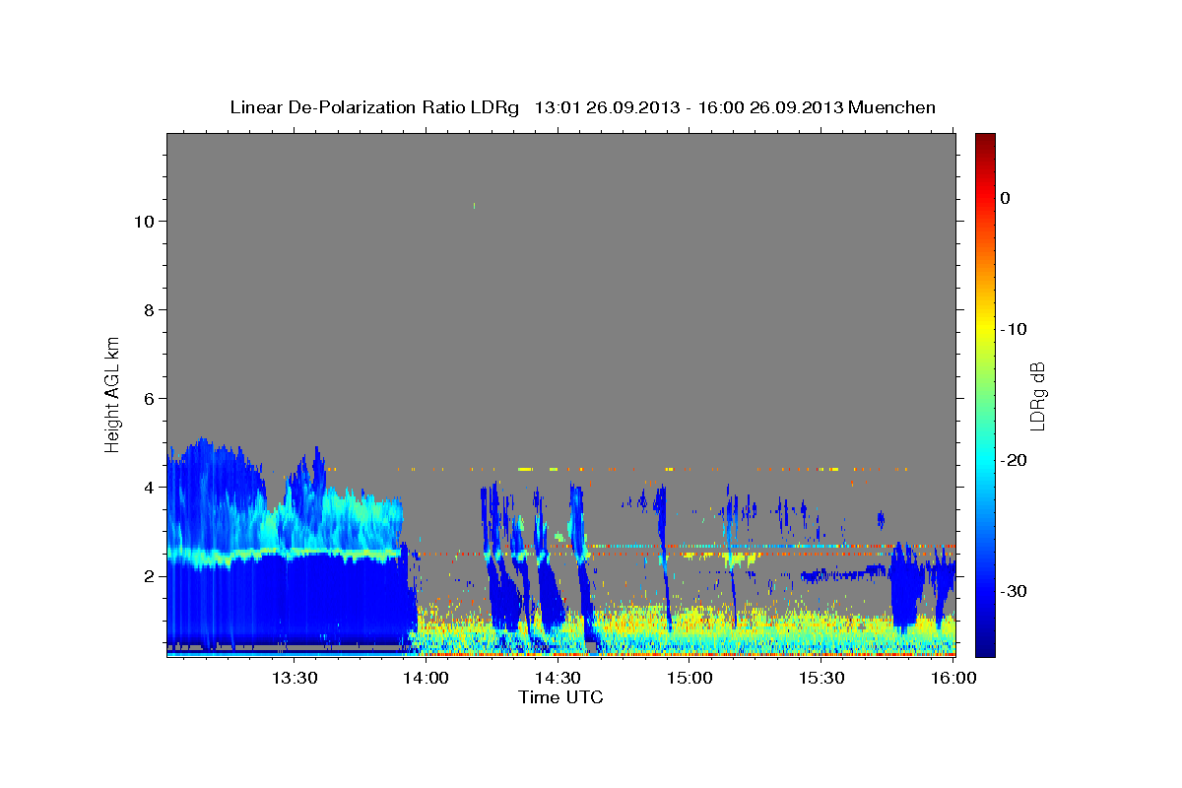Click the height tick label 4
This screenshot has height=788, width=1182.
click(148, 488)
